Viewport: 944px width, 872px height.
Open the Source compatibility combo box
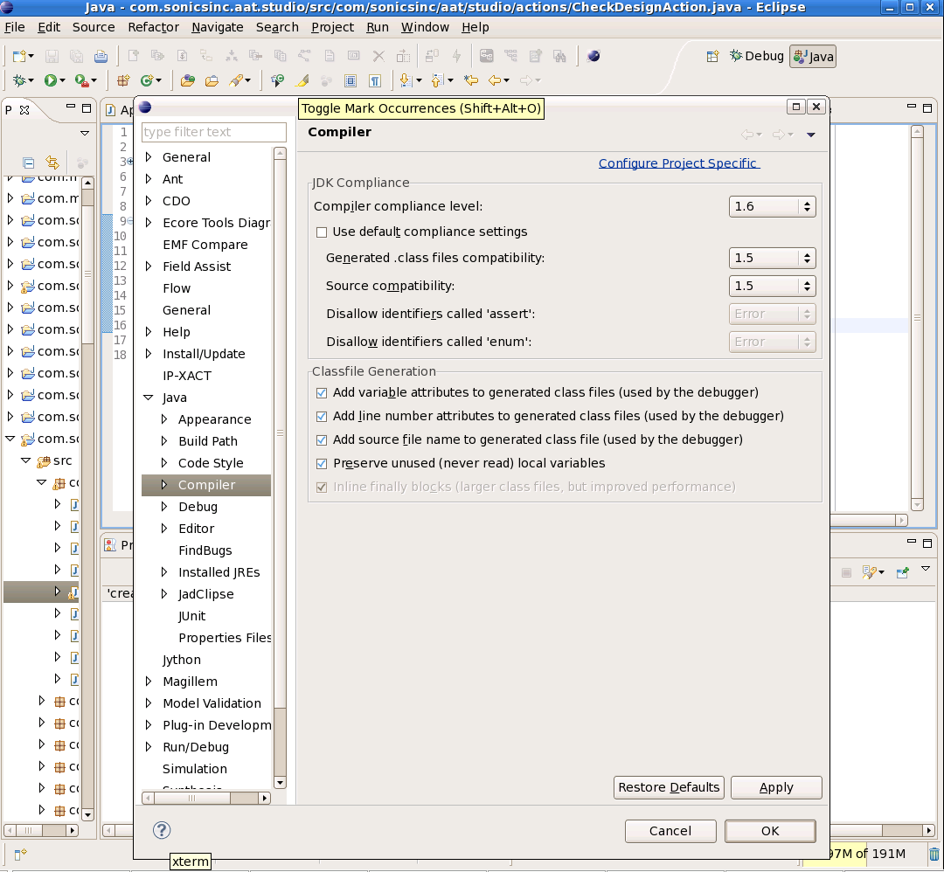(772, 286)
